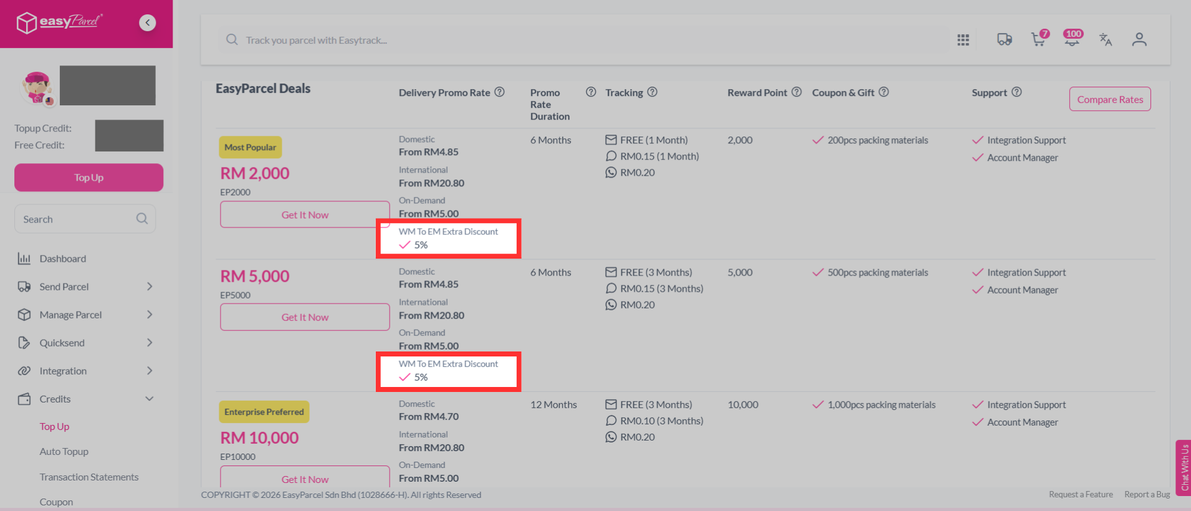Click the EP2000 plan code
Viewport: 1191px width, 511px height.
click(x=235, y=192)
